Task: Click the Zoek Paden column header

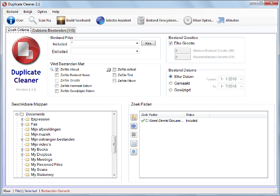Action: pos(162,114)
